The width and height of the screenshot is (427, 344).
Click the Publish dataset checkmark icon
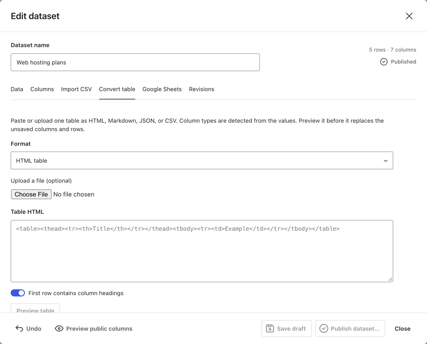(324, 329)
